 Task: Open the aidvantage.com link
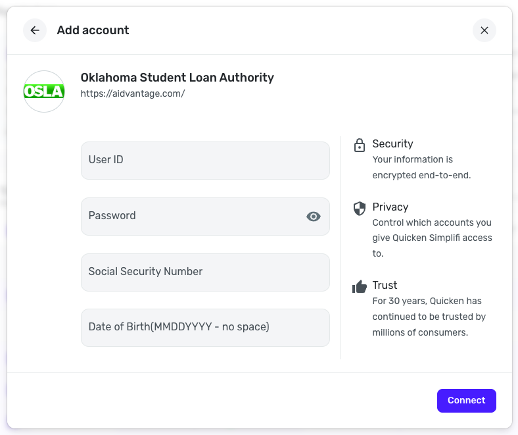point(133,93)
